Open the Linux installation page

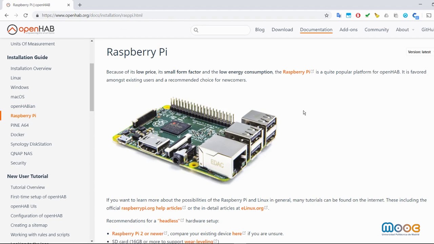tap(16, 78)
